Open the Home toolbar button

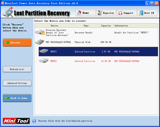click(85, 13)
